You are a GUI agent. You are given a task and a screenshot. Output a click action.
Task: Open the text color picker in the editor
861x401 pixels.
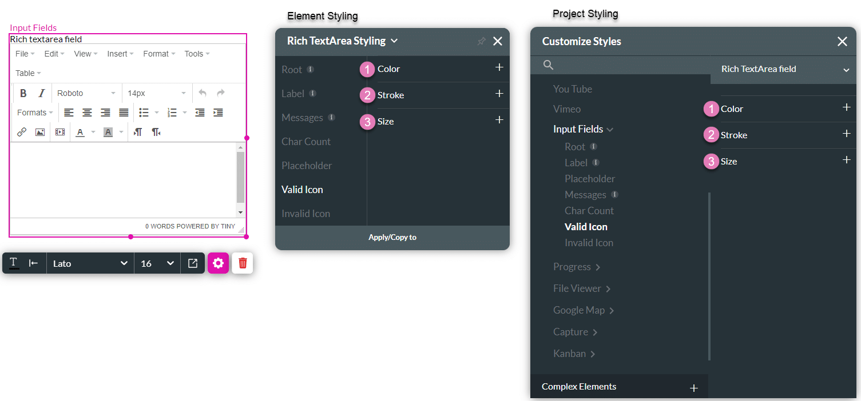pyautogui.click(x=81, y=132)
